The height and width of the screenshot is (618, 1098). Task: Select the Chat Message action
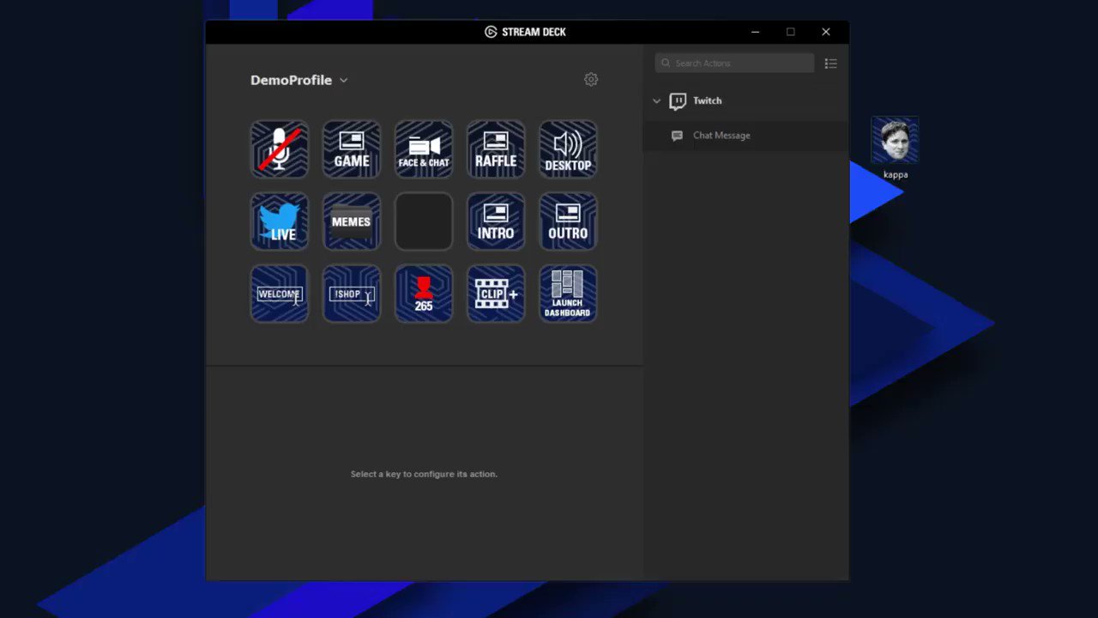coord(745,136)
